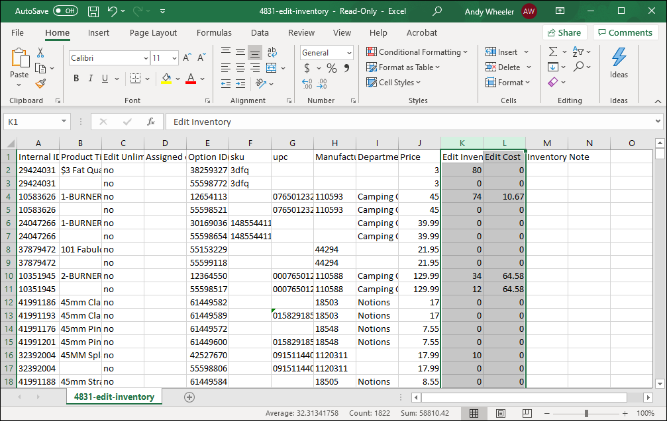The height and width of the screenshot is (421, 667).
Task: Click the Share button
Action: point(564,32)
